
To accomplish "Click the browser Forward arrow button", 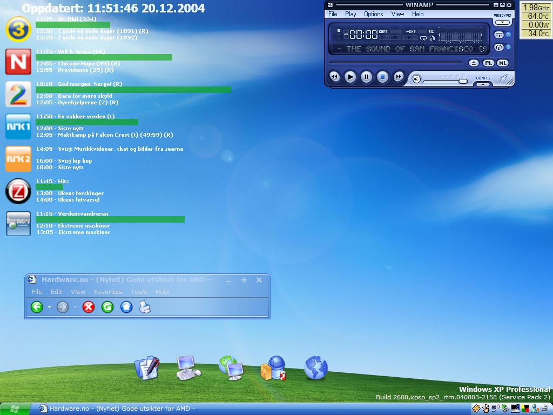I will (x=63, y=307).
